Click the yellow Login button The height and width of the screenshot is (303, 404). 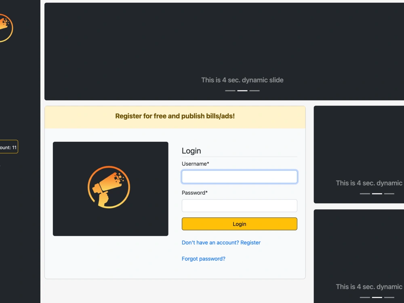coord(239,224)
